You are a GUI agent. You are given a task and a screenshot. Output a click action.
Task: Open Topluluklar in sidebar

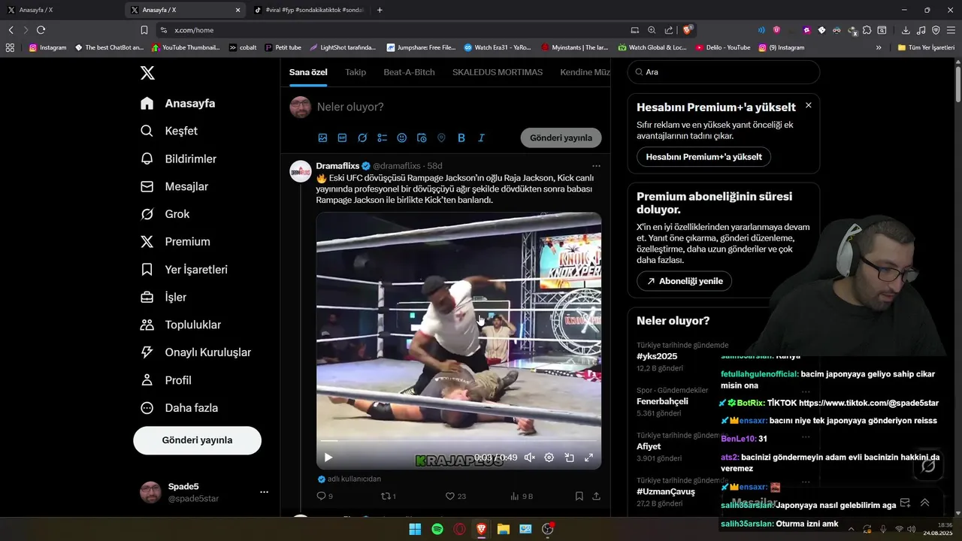180,325
